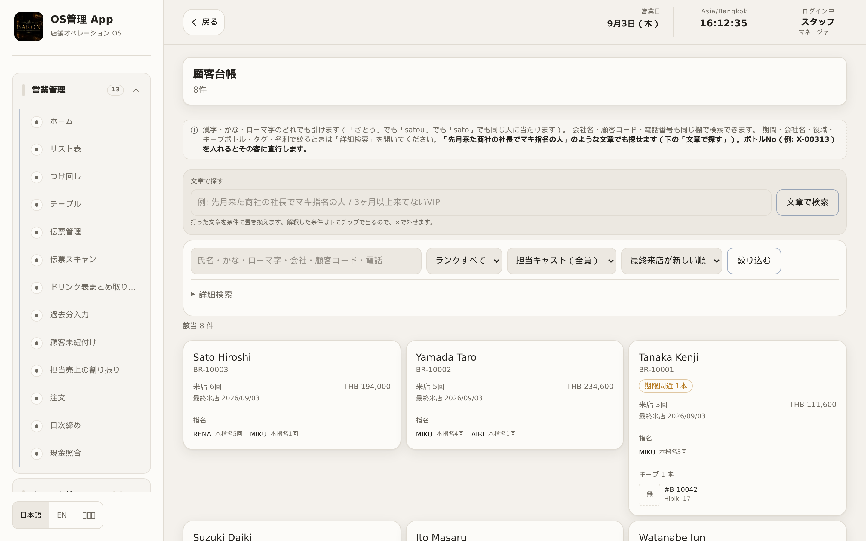Click the bullet icon beside リスト表

coord(36,150)
